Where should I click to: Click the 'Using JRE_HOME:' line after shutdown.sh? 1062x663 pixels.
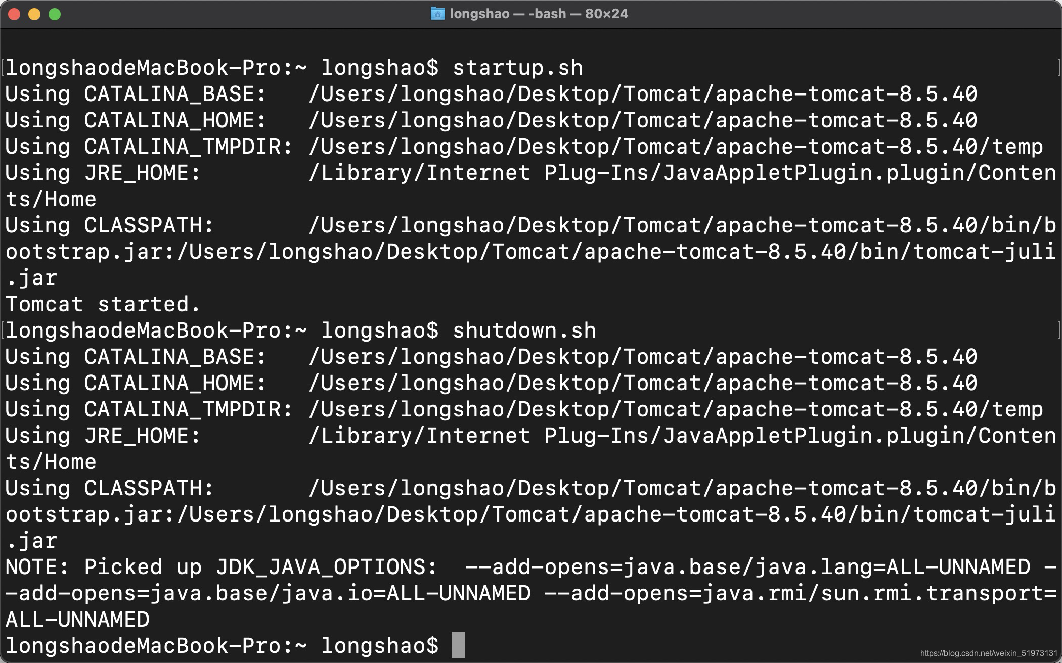pyautogui.click(x=530, y=436)
